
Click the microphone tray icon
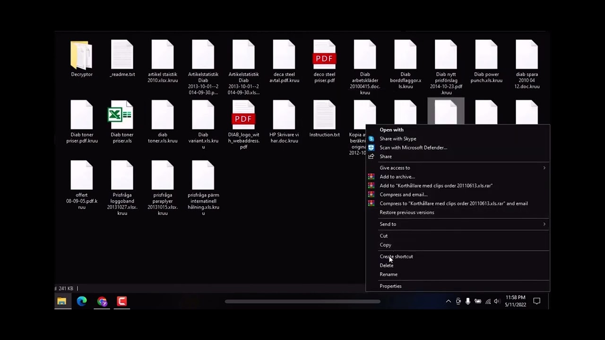pos(468,301)
